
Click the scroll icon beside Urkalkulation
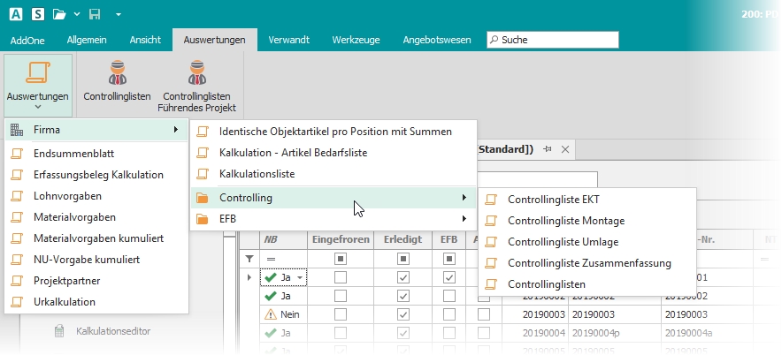coord(17,302)
